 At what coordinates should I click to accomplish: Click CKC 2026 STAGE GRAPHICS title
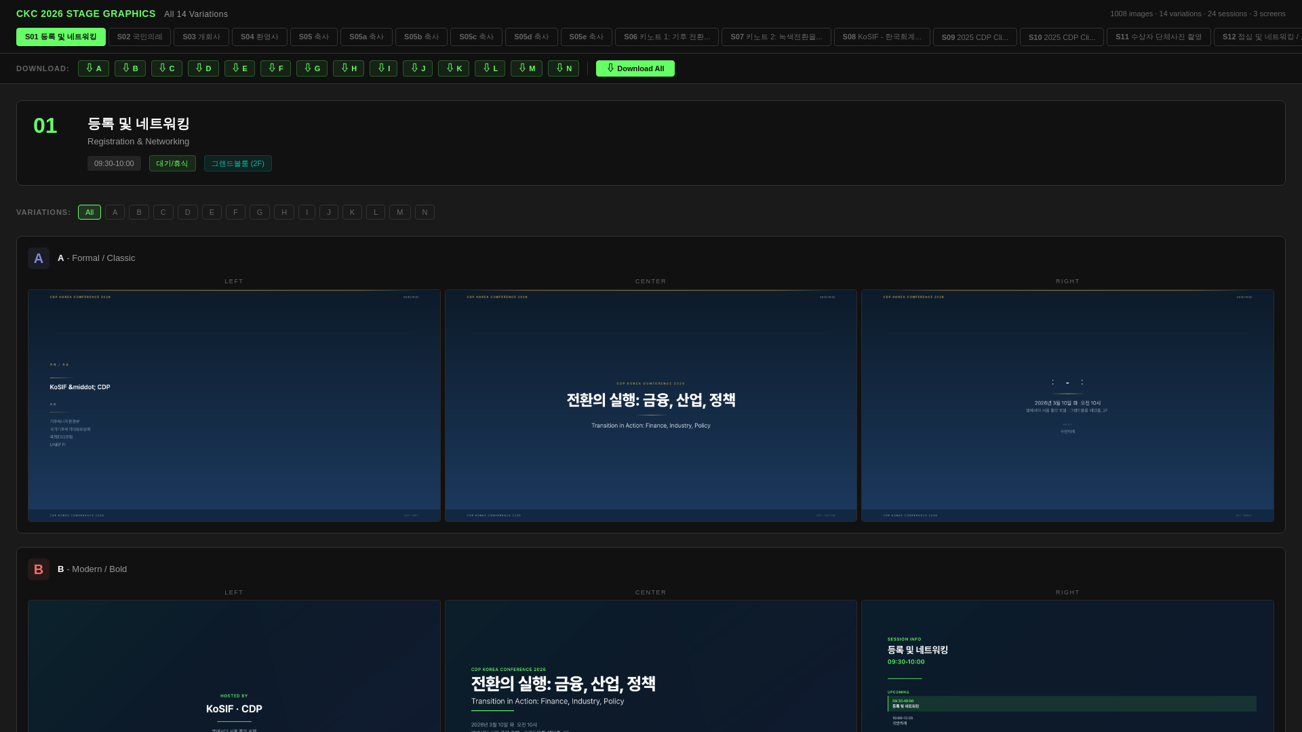[x=86, y=14]
